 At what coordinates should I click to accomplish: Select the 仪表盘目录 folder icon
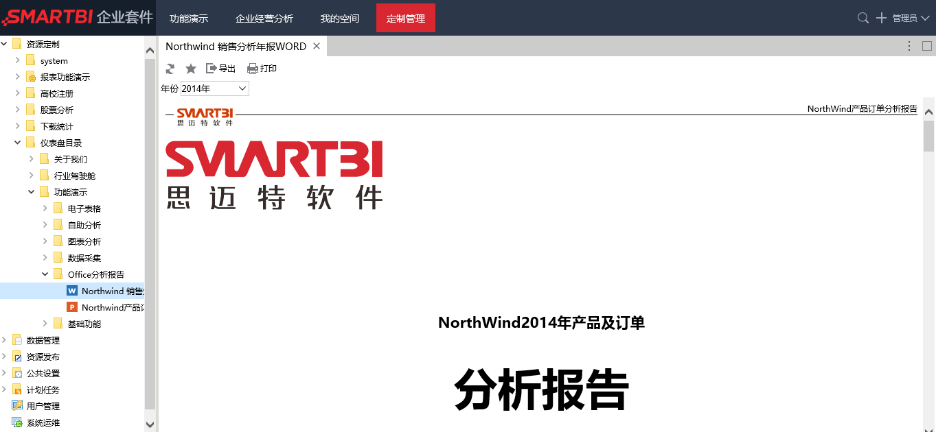(x=30, y=143)
